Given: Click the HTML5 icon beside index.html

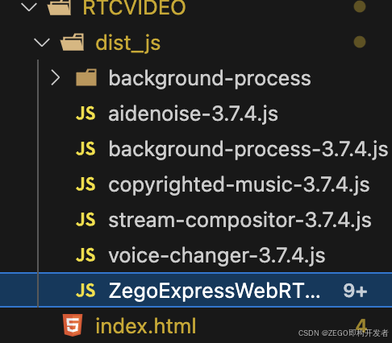Looking at the screenshot, I should (x=73, y=325).
